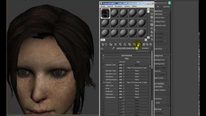
Task: Click Video Color Check icon
Action: point(152,25)
